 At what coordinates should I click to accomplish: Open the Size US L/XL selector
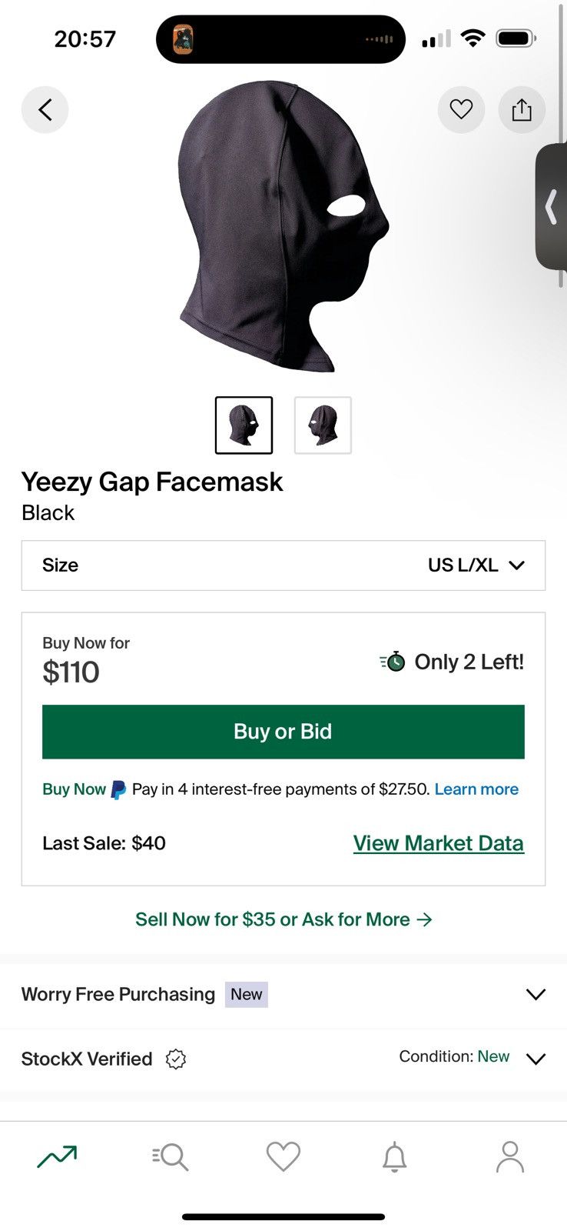tap(283, 565)
